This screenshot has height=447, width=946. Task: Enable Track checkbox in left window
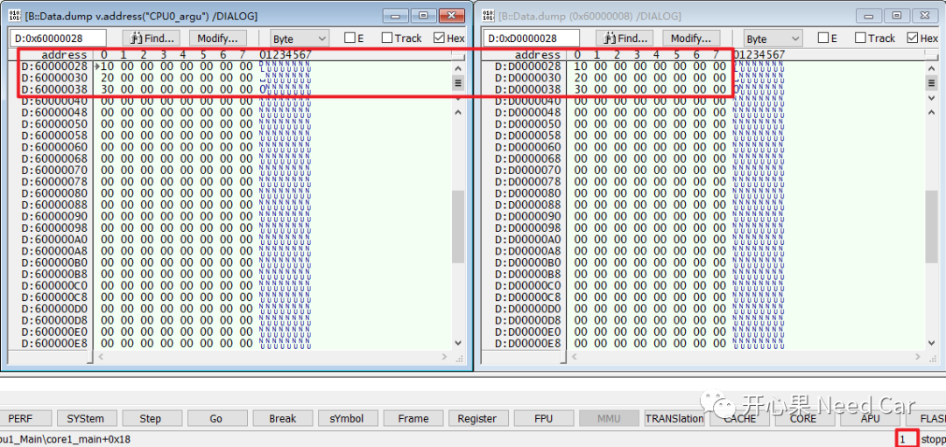pyautogui.click(x=387, y=38)
